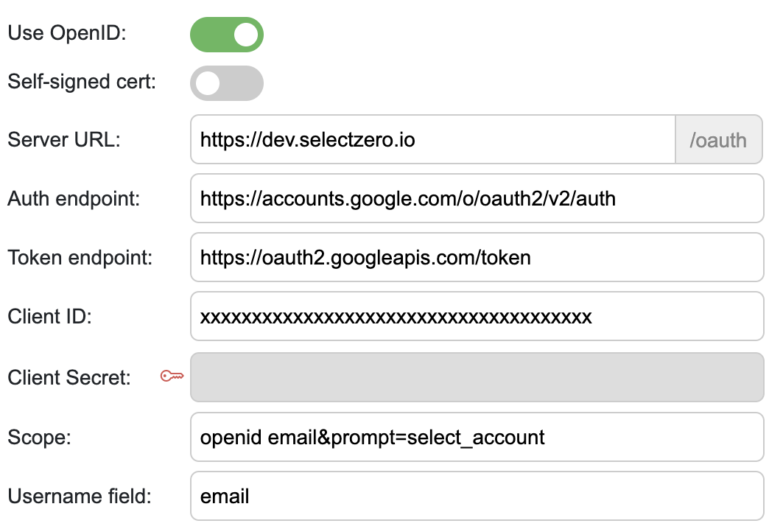Click the "Server URL:" label text
769x529 pixels.
pos(64,140)
